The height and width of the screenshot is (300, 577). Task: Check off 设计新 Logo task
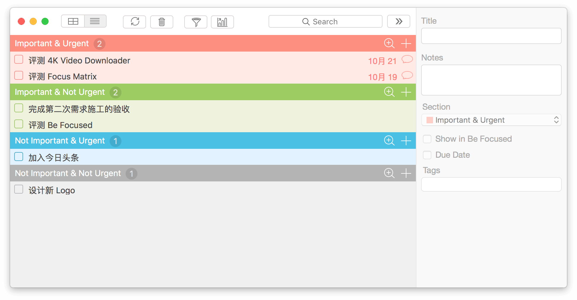[19, 189]
